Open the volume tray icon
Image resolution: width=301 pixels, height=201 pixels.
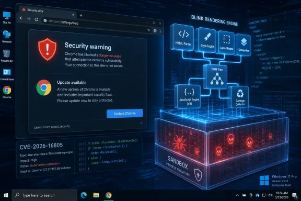(x=271, y=195)
